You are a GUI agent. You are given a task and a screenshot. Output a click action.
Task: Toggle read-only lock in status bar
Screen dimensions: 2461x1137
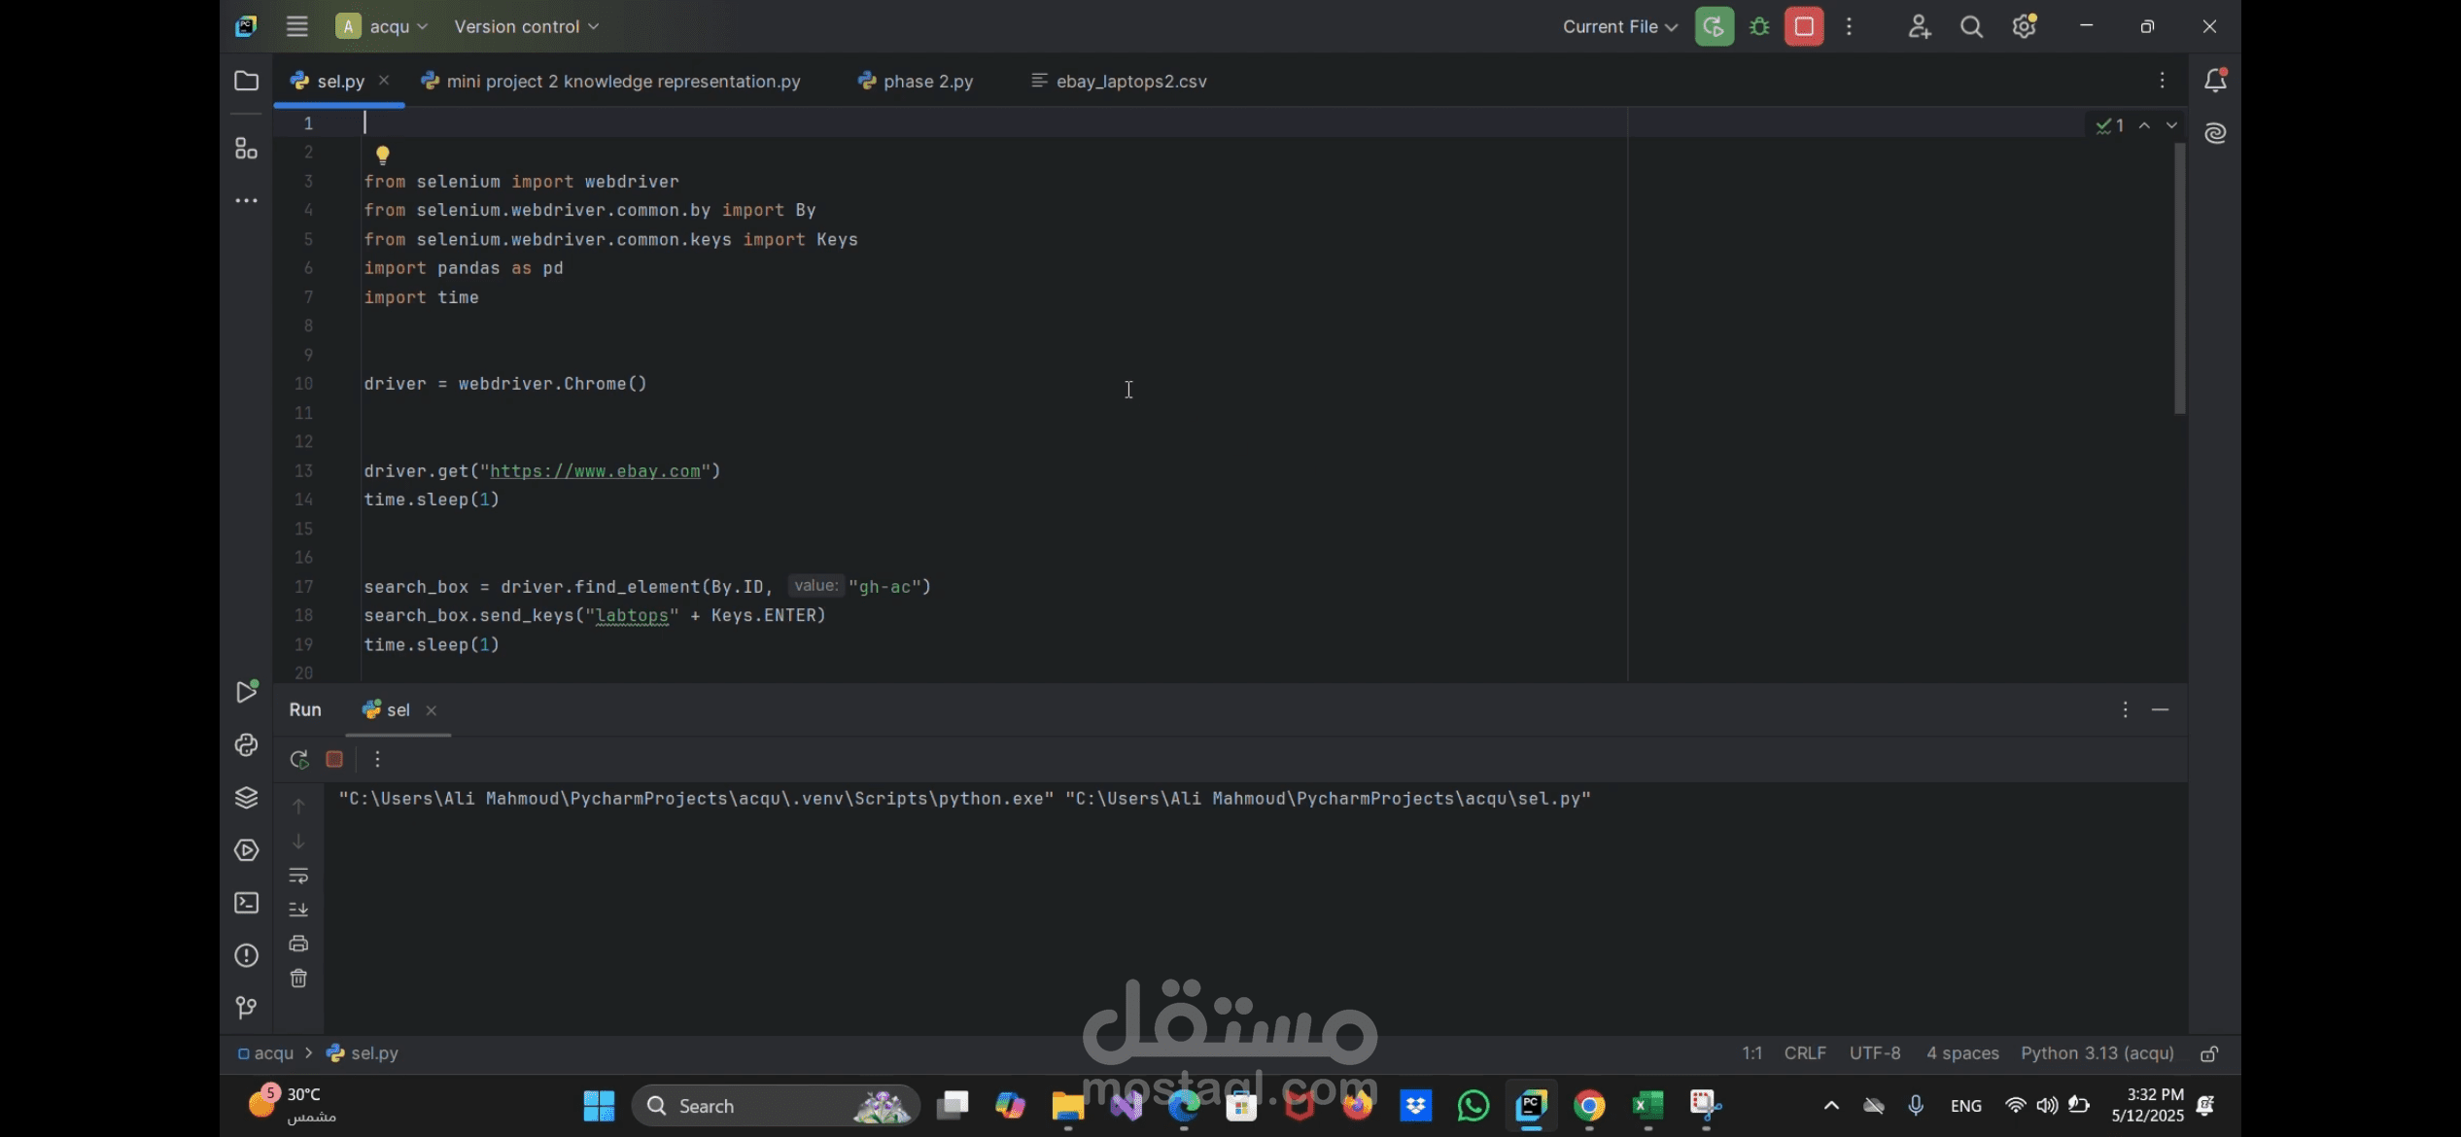point(2209,1053)
